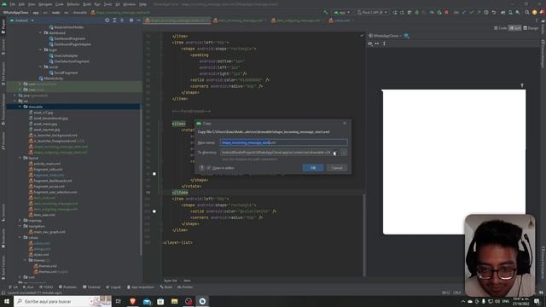
Task: Open the View menu
Action: pyautogui.click(x=32, y=4)
